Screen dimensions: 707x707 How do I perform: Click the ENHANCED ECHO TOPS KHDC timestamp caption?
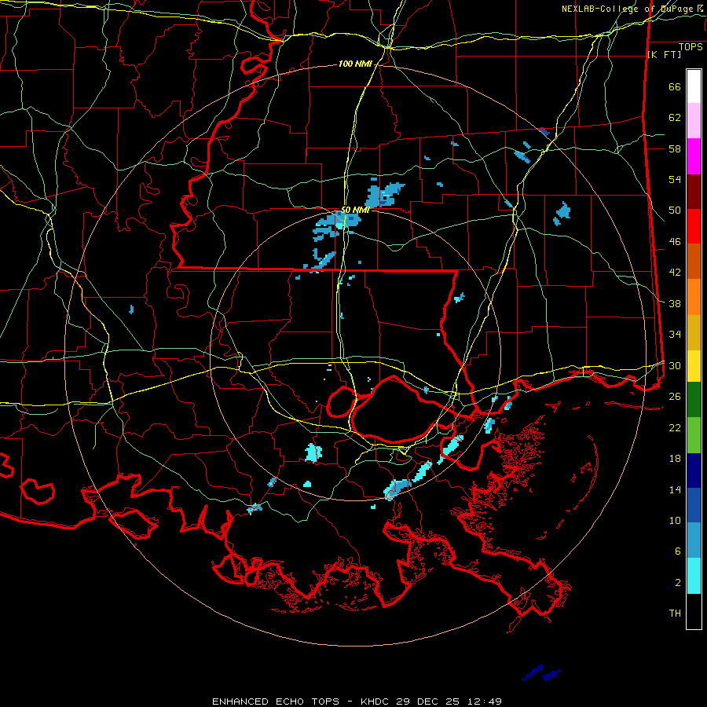(x=357, y=702)
